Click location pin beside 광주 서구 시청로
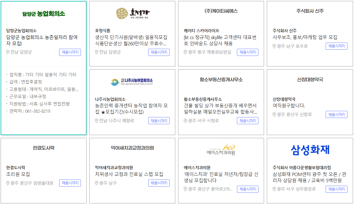This screenshot has width=354, height=204. 185,121
